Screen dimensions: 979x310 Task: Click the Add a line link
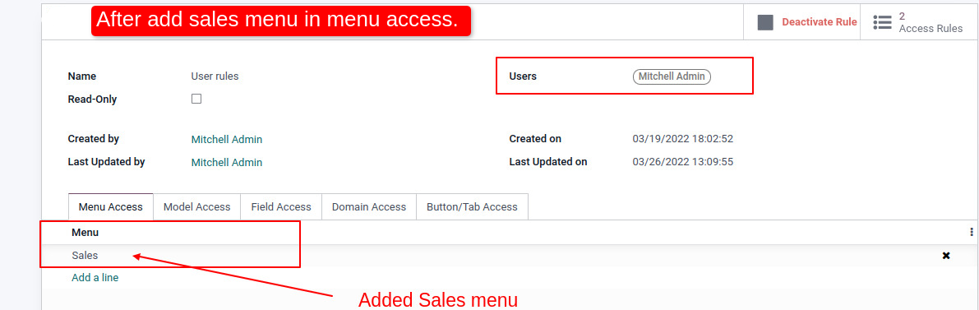95,277
